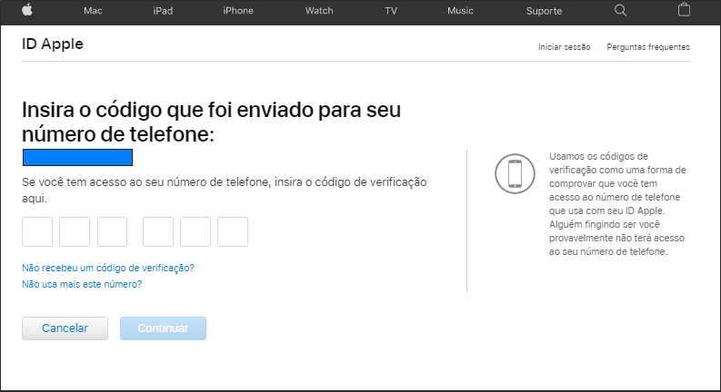This screenshot has width=721, height=392.
Task: Open the search magnifier icon
Action: pyautogui.click(x=620, y=11)
